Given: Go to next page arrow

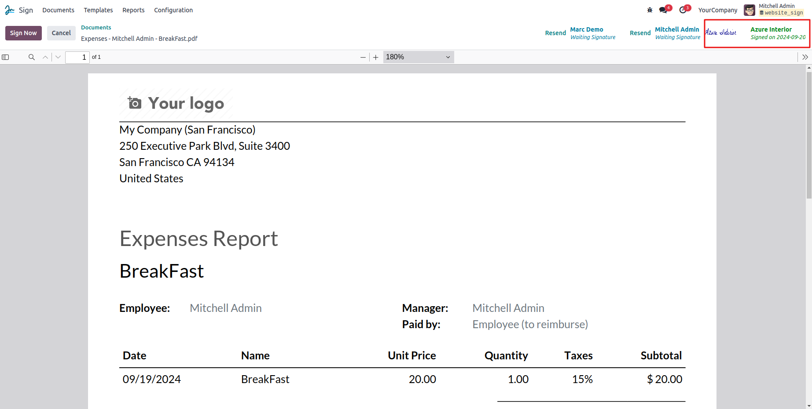Looking at the screenshot, I should (x=58, y=57).
